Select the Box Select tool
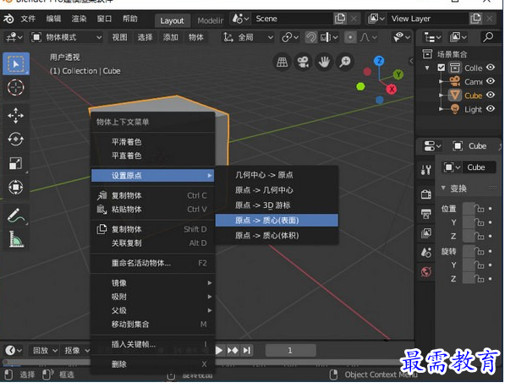 (16, 63)
